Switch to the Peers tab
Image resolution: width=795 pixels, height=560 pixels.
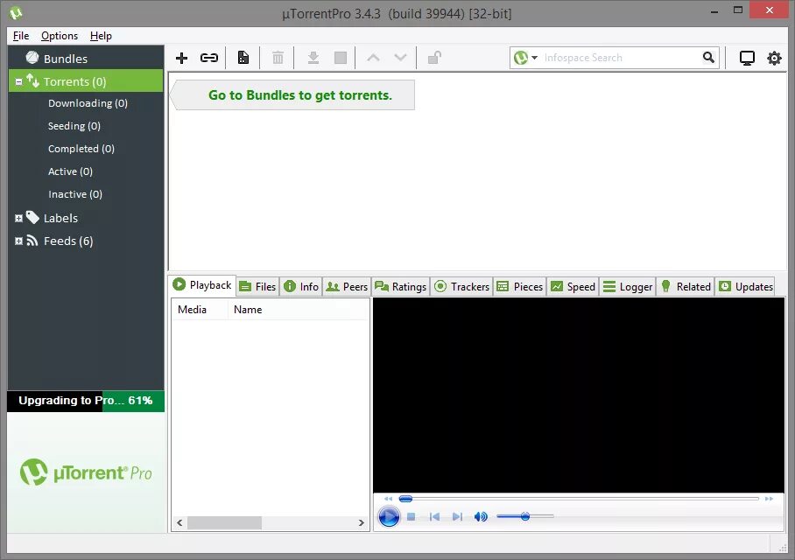click(x=347, y=287)
